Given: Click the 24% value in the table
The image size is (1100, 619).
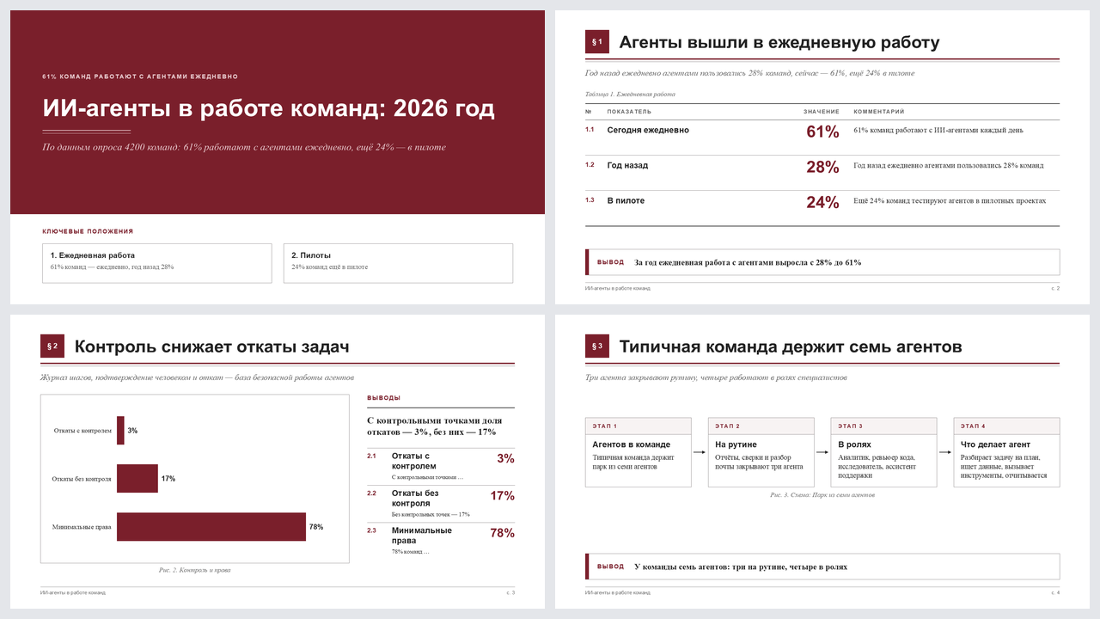Looking at the screenshot, I should click(x=822, y=202).
